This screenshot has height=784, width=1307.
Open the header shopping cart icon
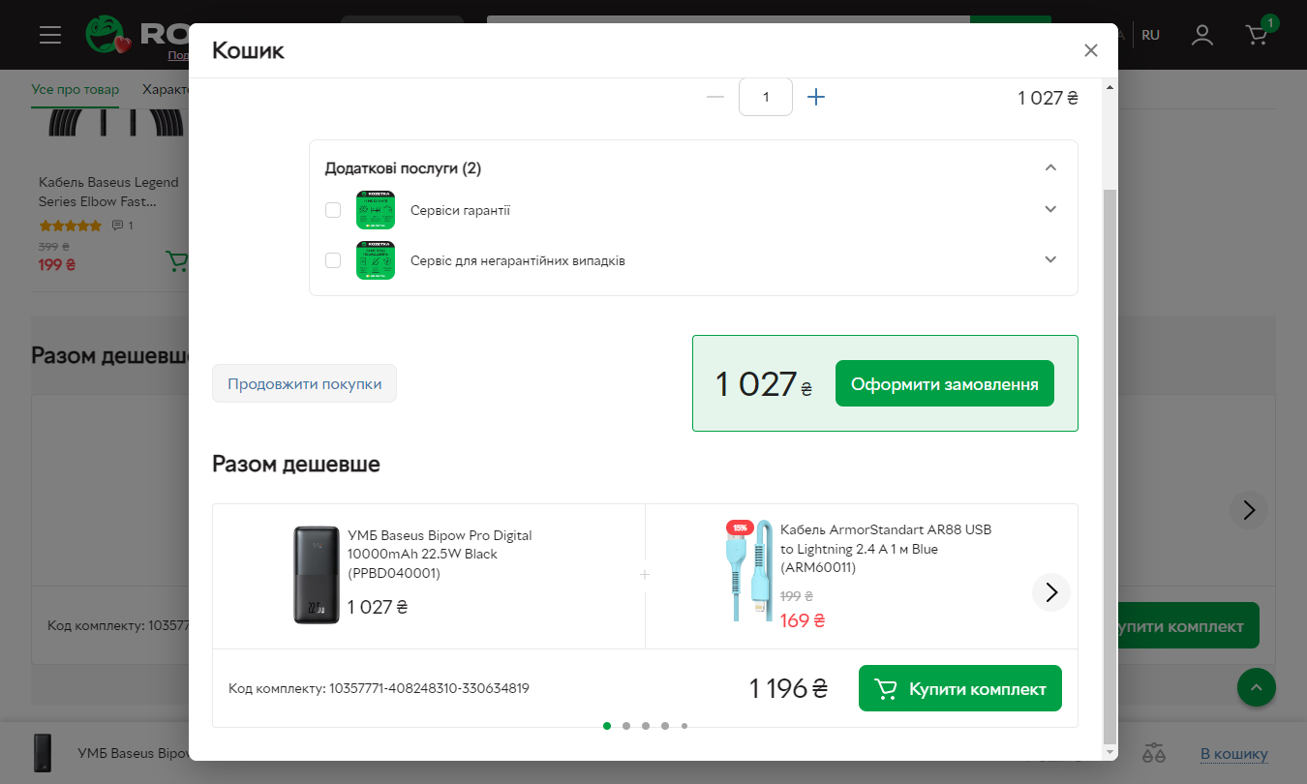coord(1257,36)
